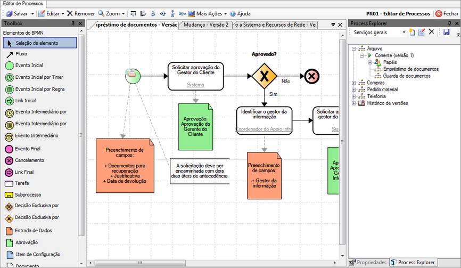Open the Zoom dropdown arrow
The image size is (461, 268).
[123, 14]
